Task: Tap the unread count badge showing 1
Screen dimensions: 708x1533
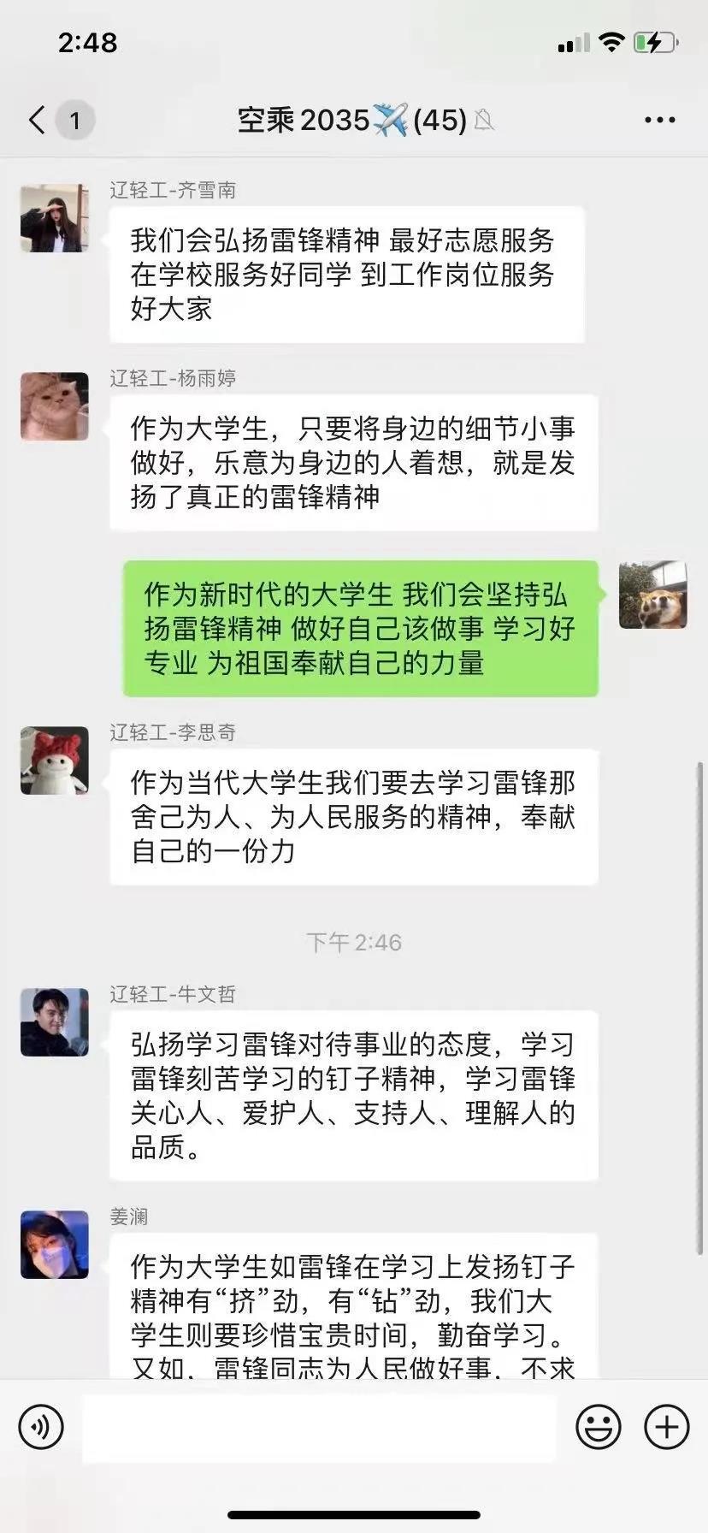Action: pyautogui.click(x=75, y=120)
